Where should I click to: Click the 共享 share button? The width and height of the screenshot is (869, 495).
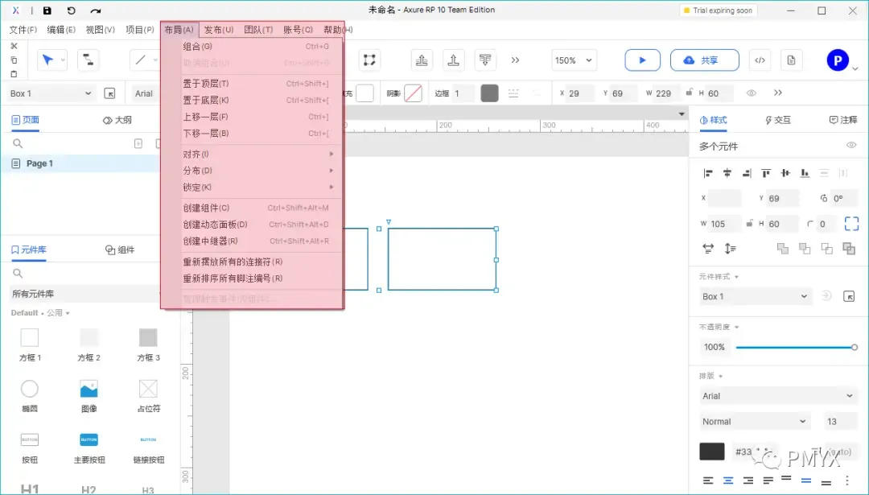(704, 60)
